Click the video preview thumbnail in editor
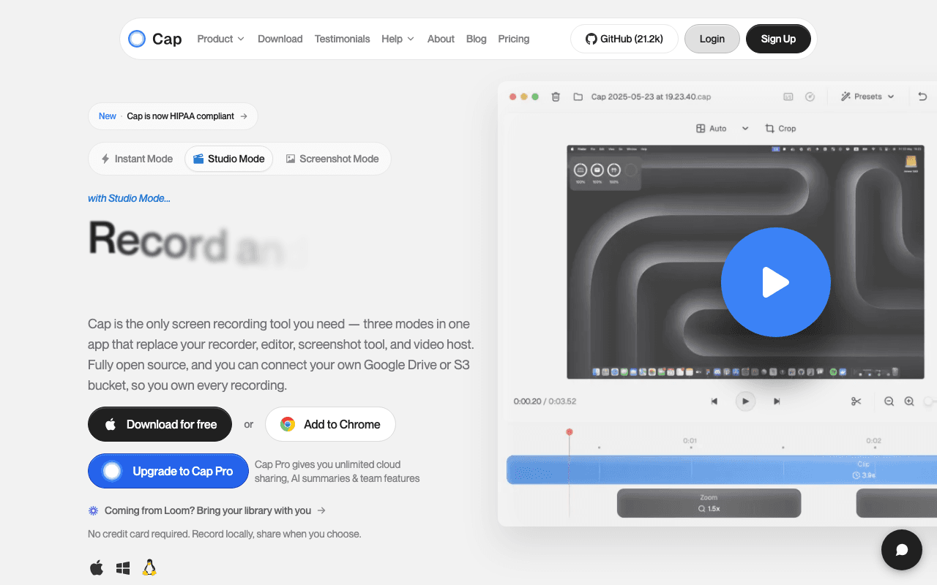Viewport: 937px width, 585px height. (x=746, y=262)
